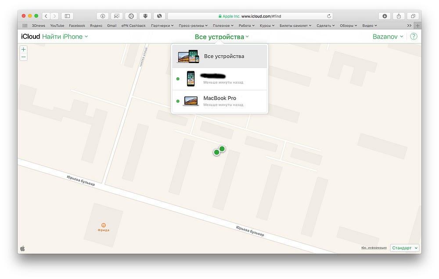This screenshot has width=439, height=279.
Task: Collapse the Все устройства header dropdown
Action: 222,37
